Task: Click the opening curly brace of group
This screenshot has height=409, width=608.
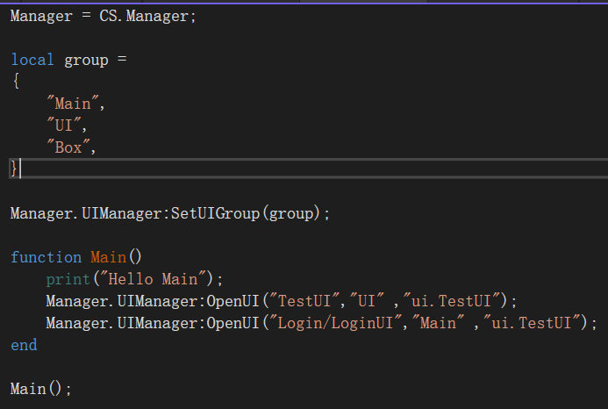Action: point(16,81)
